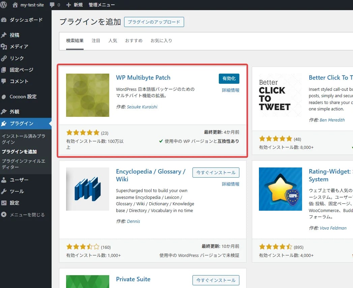Click プラグインのアップロード button
Screen dimensions: 353x288
click(x=154, y=22)
